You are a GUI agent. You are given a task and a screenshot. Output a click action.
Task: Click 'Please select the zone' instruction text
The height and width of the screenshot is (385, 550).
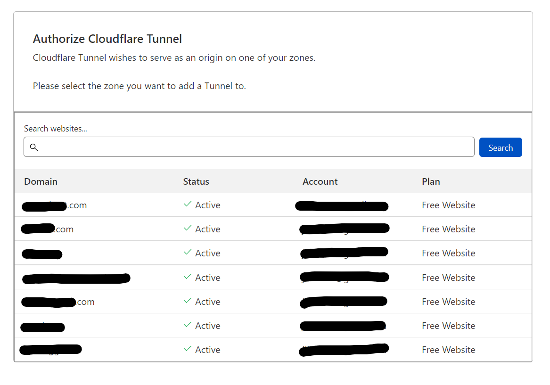point(139,86)
